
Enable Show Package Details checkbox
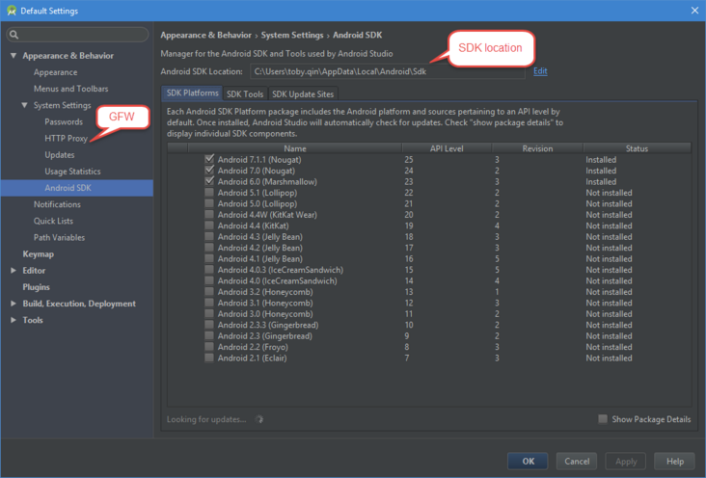pyautogui.click(x=603, y=419)
